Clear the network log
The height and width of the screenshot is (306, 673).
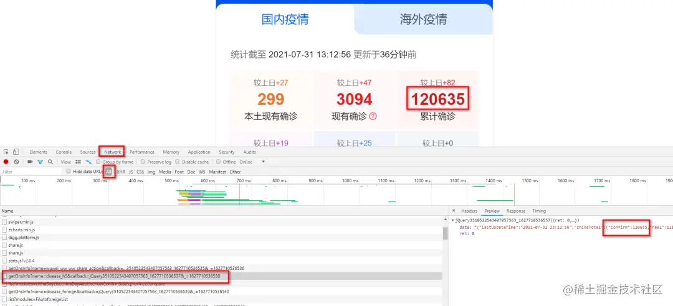click(x=16, y=162)
